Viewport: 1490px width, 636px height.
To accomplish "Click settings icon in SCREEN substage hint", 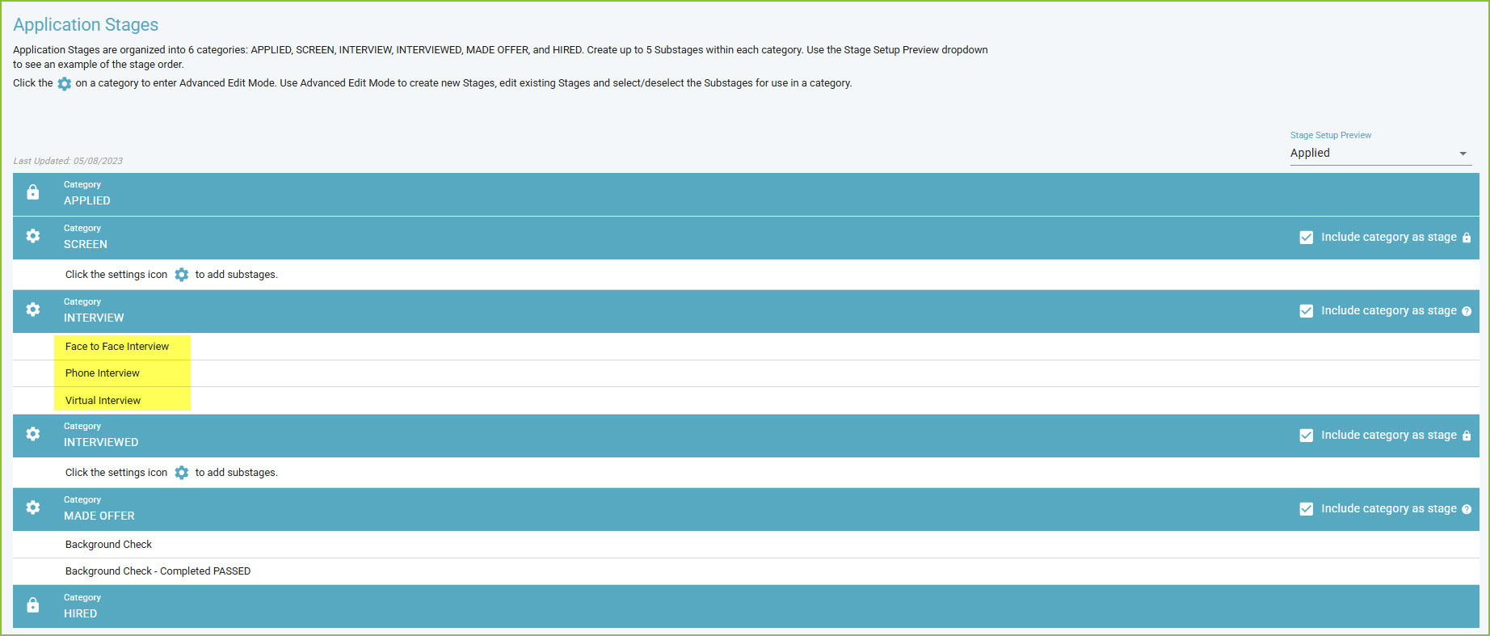I will [181, 275].
